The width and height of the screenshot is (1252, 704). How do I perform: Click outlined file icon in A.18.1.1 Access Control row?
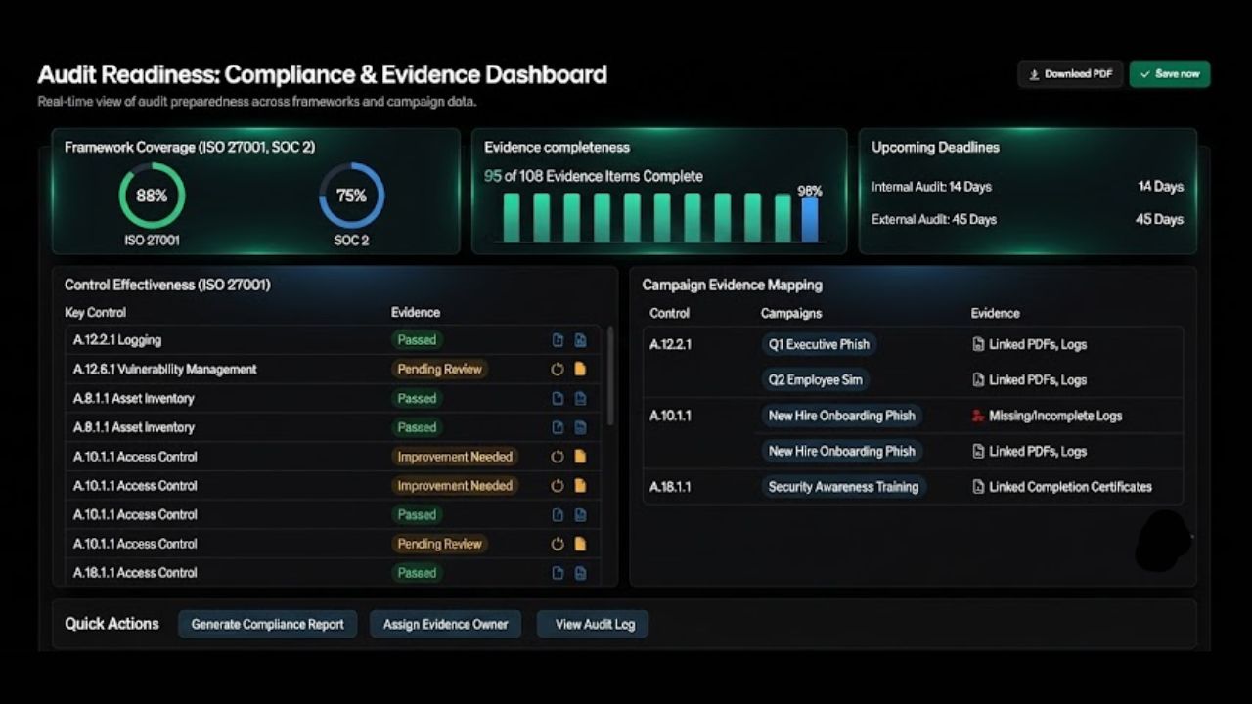558,573
